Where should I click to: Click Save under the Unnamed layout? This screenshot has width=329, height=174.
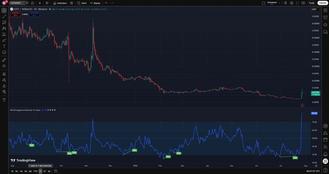272,4
